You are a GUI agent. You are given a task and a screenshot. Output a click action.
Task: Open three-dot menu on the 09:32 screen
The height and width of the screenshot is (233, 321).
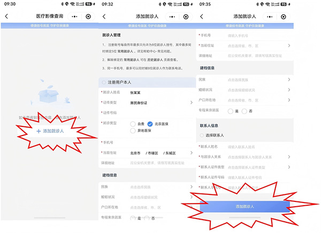click(x=174, y=17)
